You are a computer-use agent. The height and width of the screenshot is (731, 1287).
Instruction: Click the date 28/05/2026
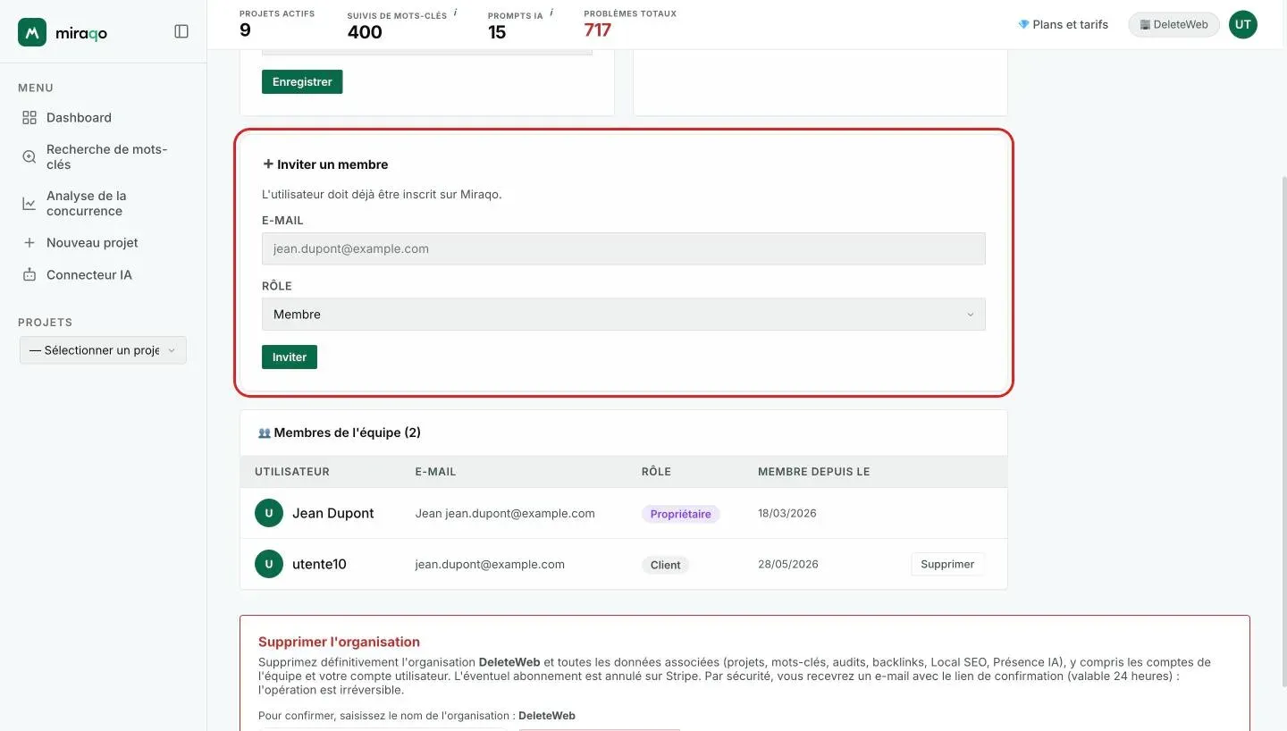pyautogui.click(x=788, y=564)
